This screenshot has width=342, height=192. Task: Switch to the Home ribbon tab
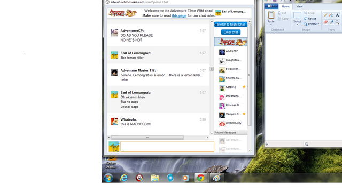(285, 6)
